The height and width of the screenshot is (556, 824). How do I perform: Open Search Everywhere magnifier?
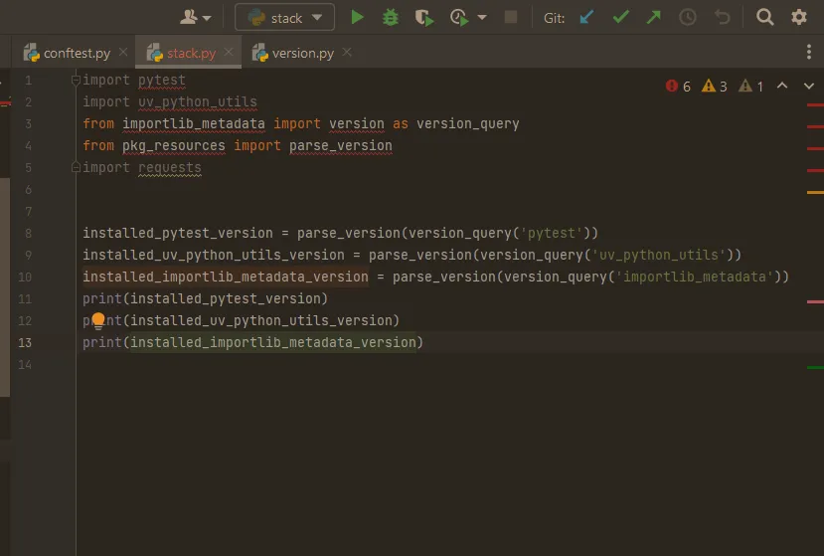[x=764, y=17]
